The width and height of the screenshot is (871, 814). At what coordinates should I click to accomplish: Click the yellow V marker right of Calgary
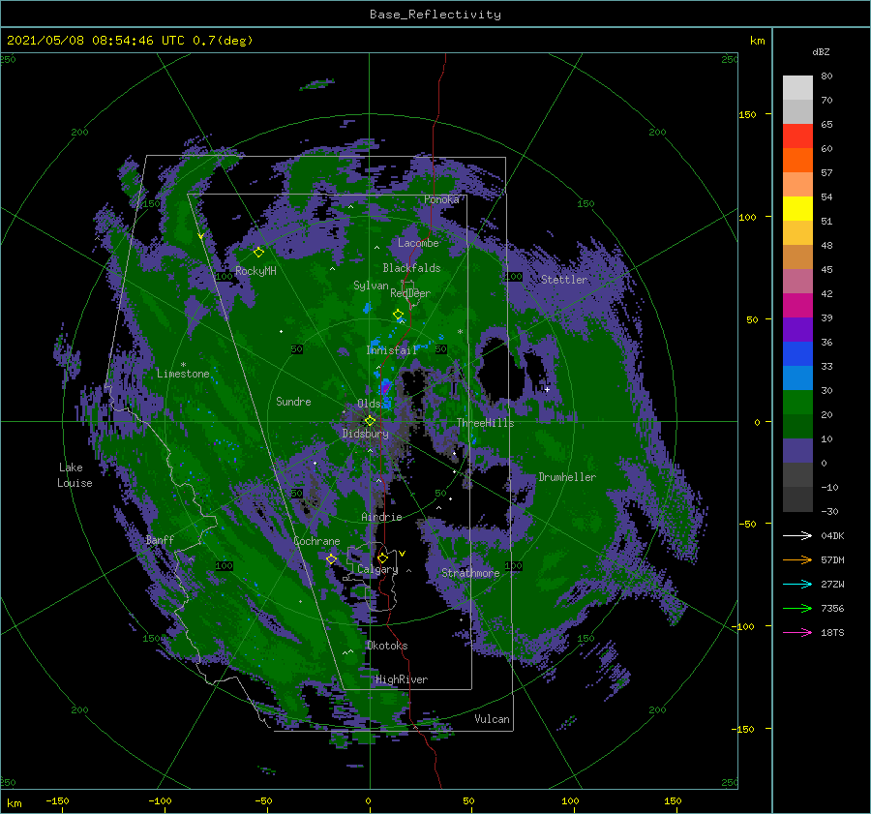(x=402, y=554)
